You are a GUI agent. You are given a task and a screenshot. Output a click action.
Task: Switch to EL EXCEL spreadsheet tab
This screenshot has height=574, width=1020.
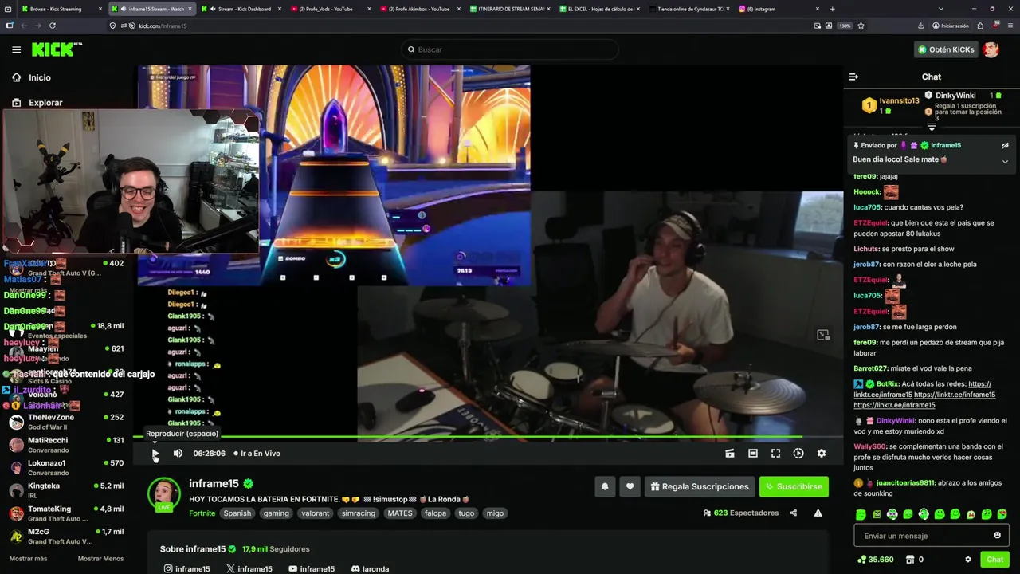coord(600,9)
